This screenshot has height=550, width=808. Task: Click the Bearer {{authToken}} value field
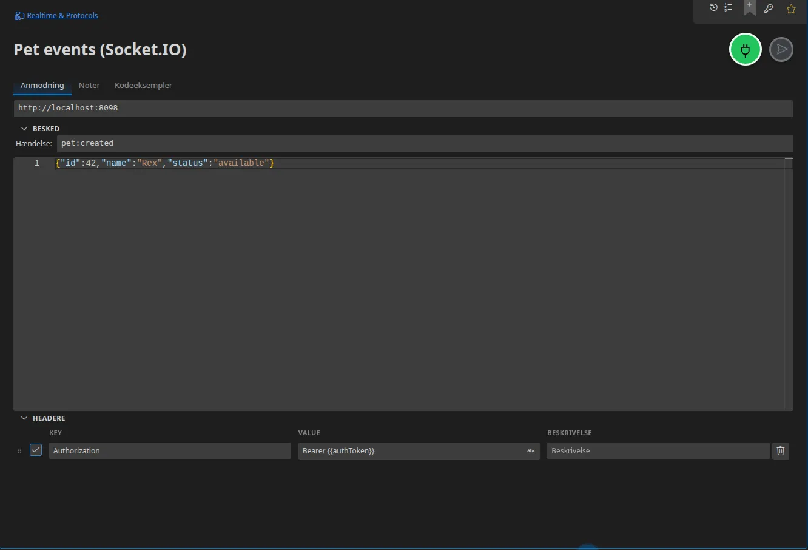point(419,450)
